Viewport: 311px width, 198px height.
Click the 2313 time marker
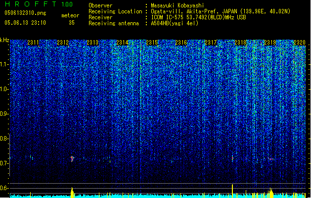92,43
